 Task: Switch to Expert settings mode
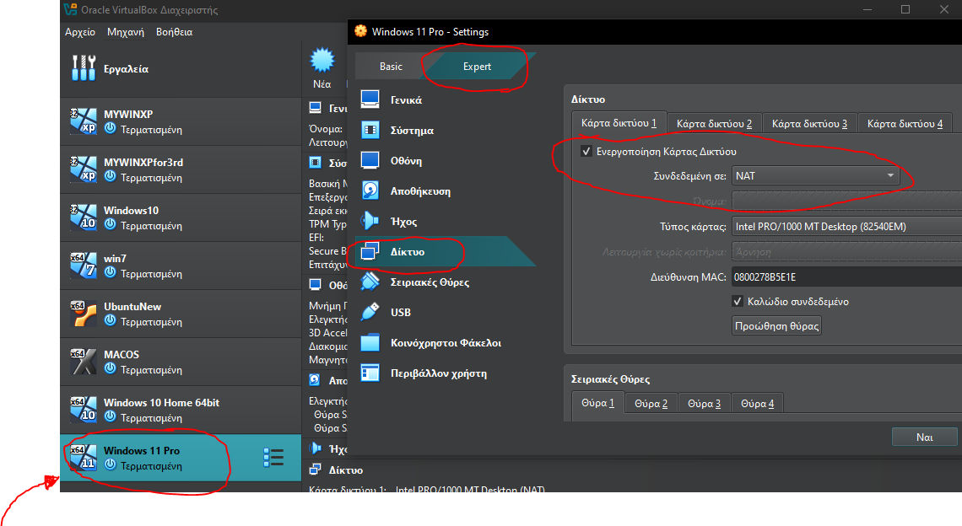click(477, 67)
